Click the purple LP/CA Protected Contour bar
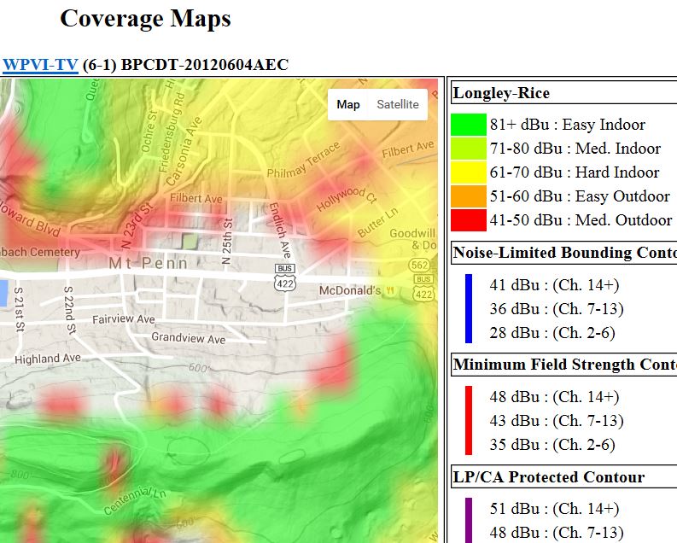 [469, 519]
